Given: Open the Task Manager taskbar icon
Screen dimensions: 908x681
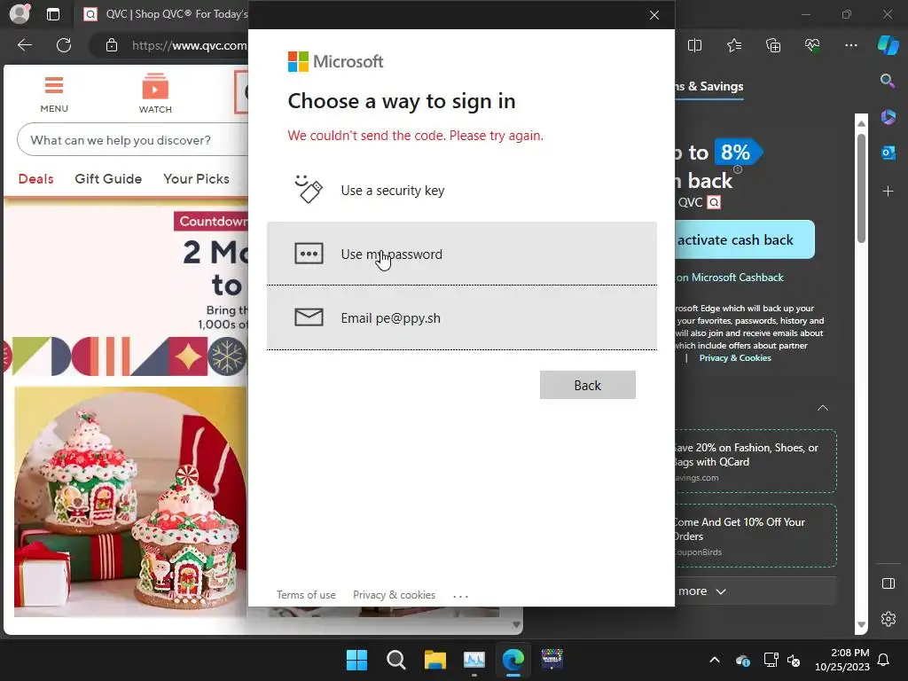Looking at the screenshot, I should click(x=474, y=660).
